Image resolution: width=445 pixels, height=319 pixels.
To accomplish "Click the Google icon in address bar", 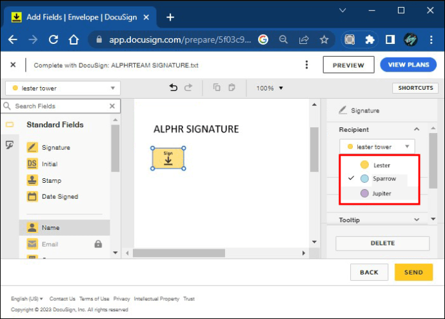I will tap(263, 39).
